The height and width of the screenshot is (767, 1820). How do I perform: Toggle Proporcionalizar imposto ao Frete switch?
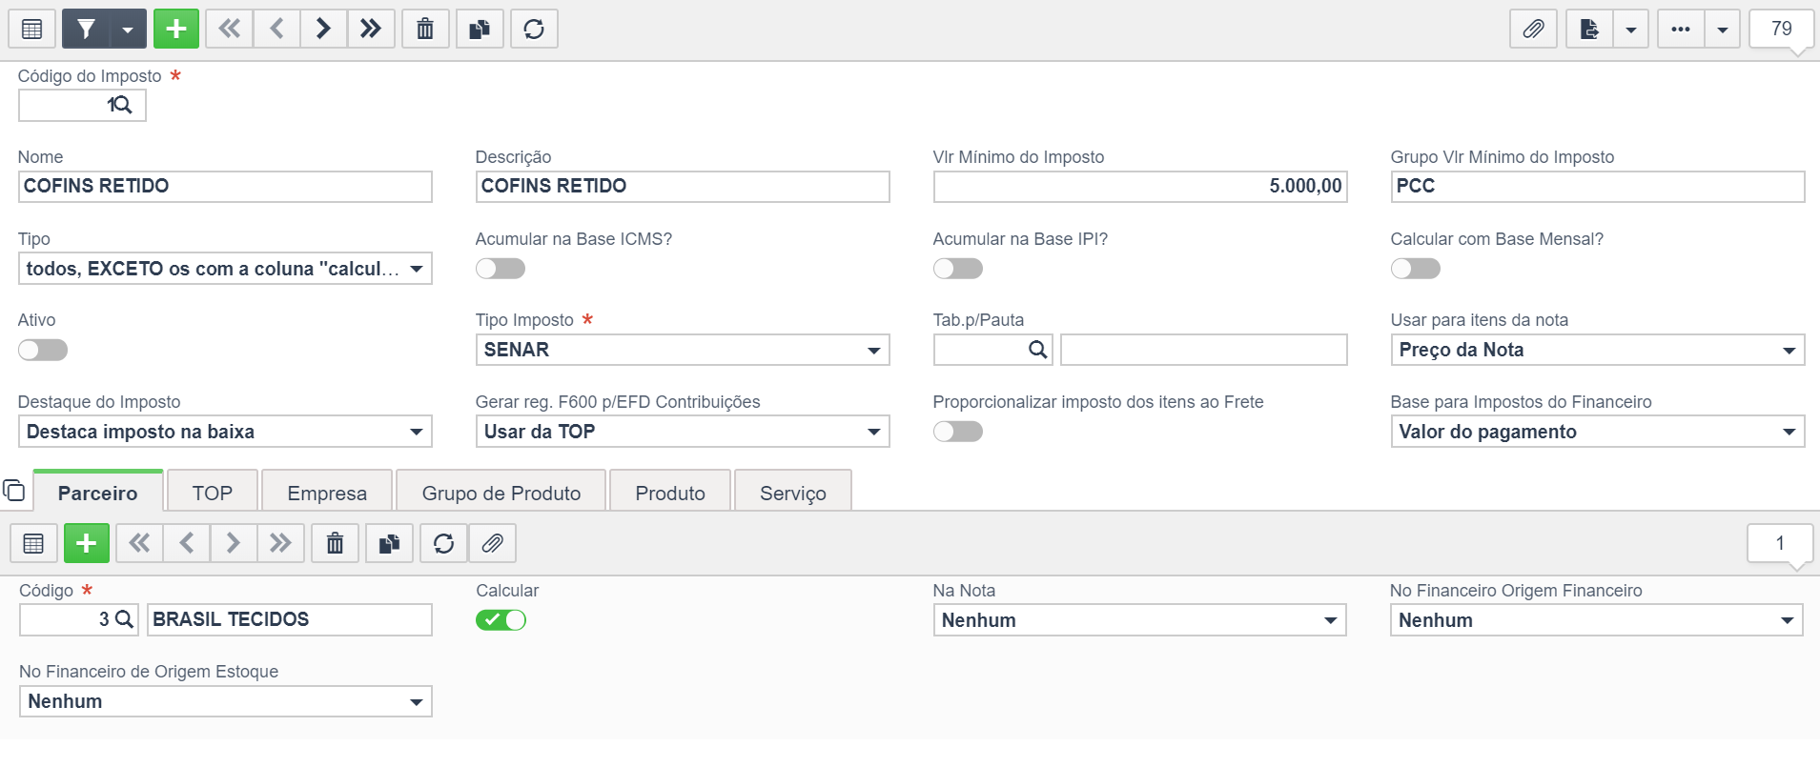pyautogui.click(x=958, y=432)
